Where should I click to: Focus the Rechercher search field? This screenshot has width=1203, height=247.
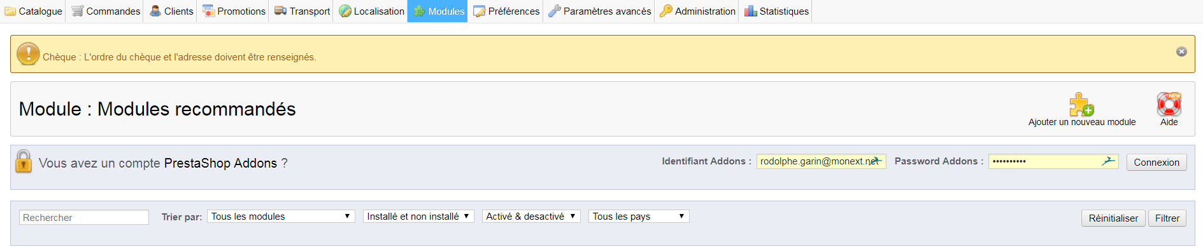pyautogui.click(x=84, y=217)
